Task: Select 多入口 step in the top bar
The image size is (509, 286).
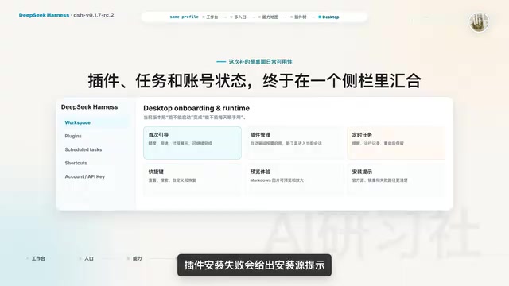Action: pos(239,17)
